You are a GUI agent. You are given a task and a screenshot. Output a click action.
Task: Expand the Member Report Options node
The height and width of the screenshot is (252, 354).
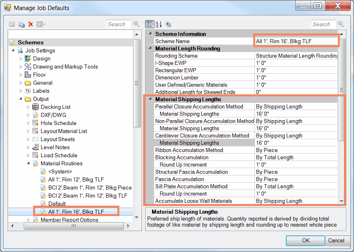(28, 220)
